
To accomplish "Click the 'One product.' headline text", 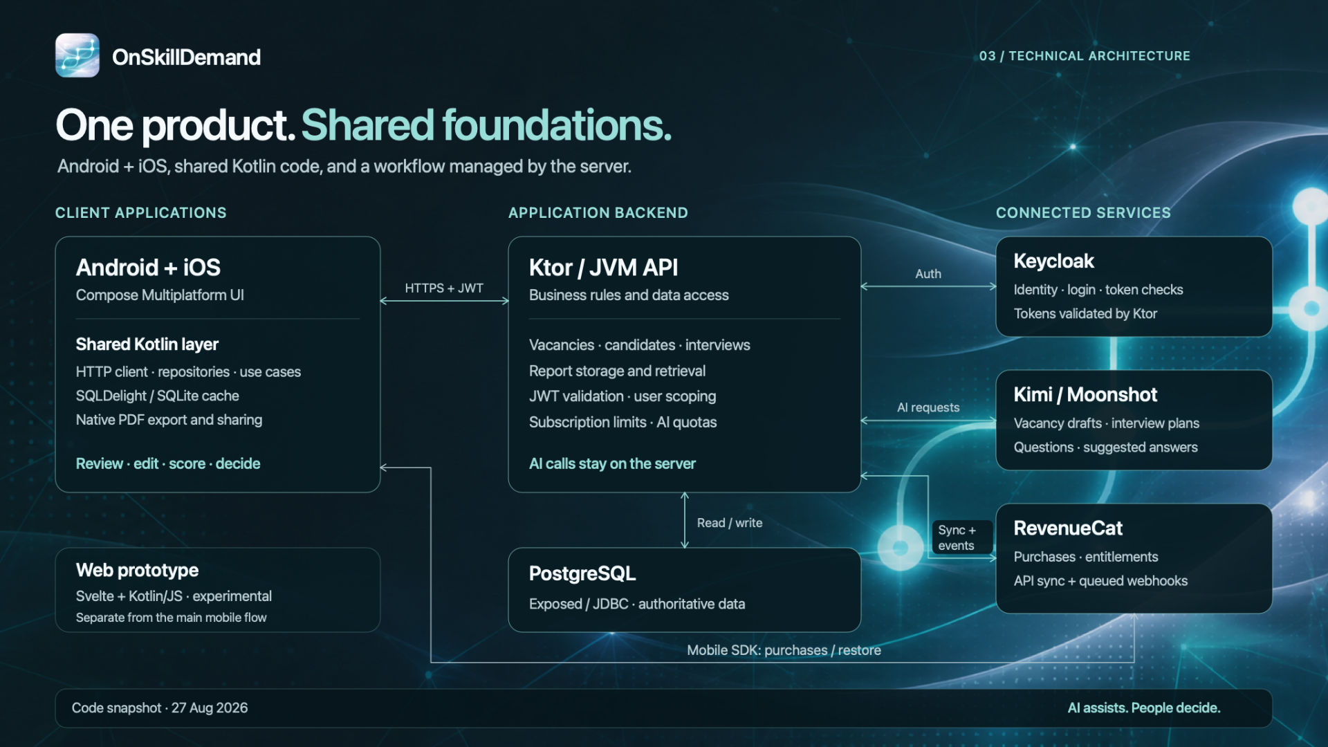I will click(x=175, y=125).
